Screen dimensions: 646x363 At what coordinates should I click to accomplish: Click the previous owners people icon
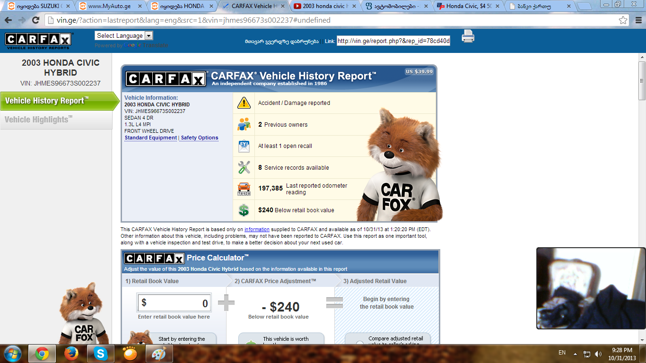pos(244,124)
